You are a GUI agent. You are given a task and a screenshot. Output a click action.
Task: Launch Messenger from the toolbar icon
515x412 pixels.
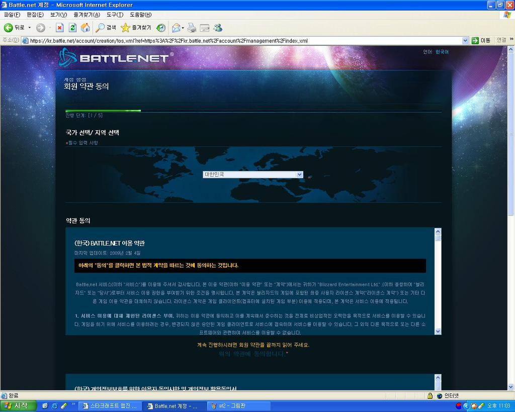point(218,28)
